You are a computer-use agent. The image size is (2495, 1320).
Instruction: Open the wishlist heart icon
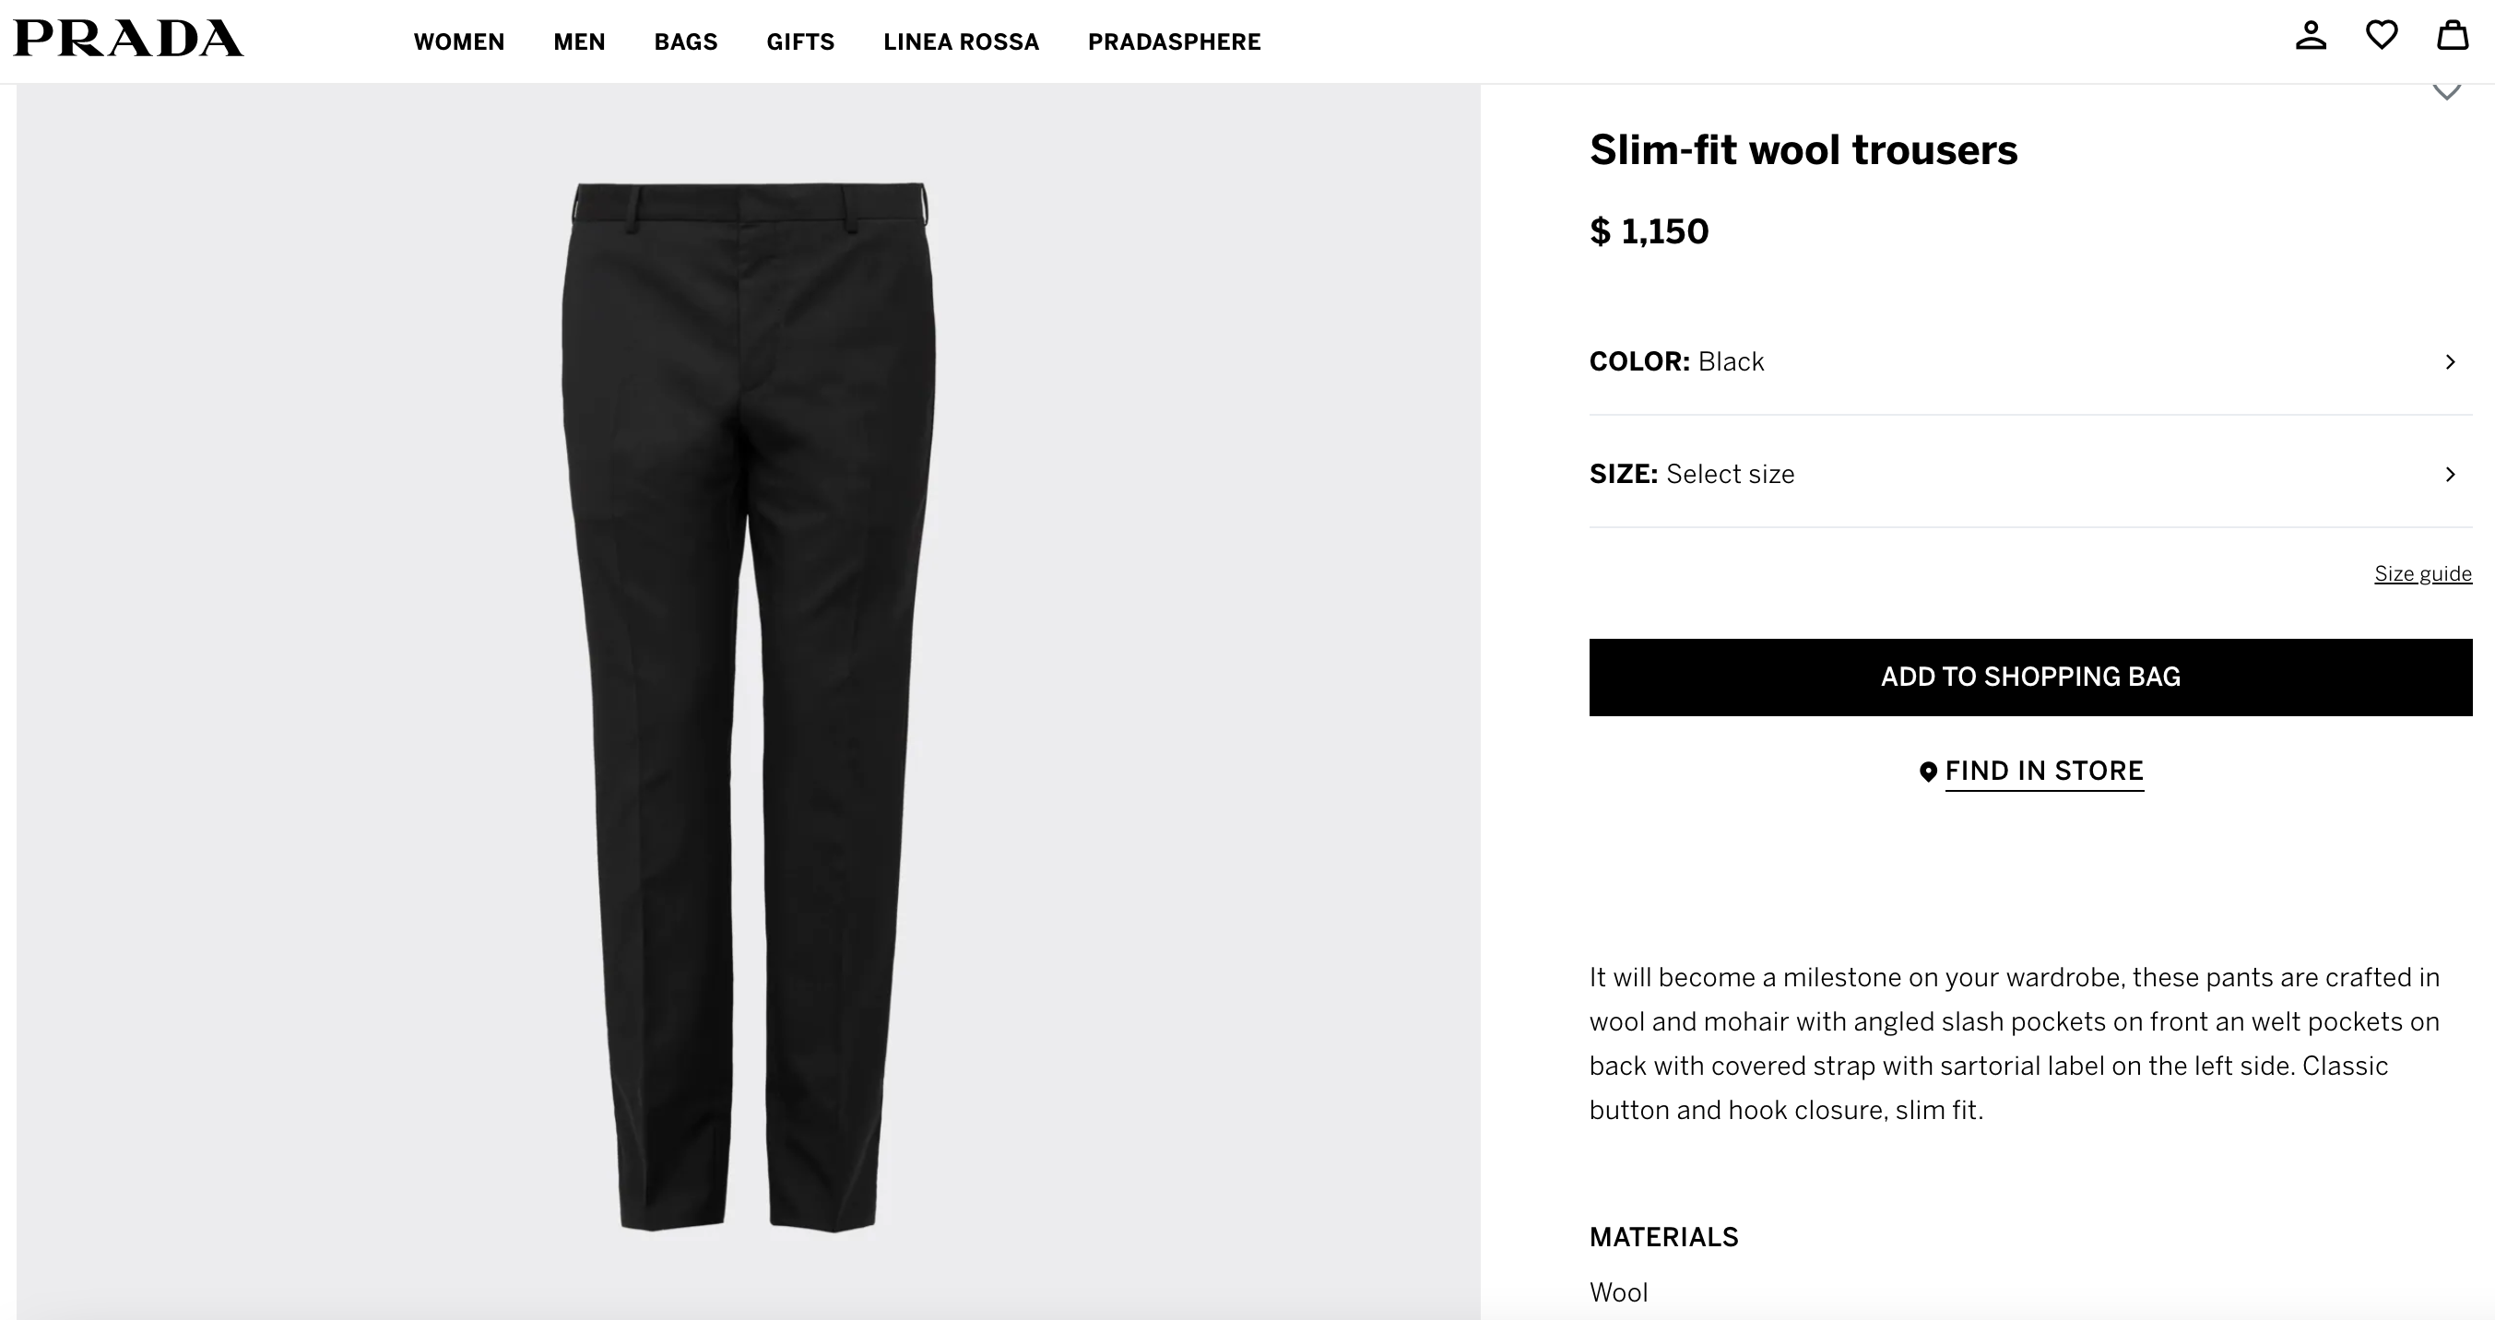tap(2383, 37)
